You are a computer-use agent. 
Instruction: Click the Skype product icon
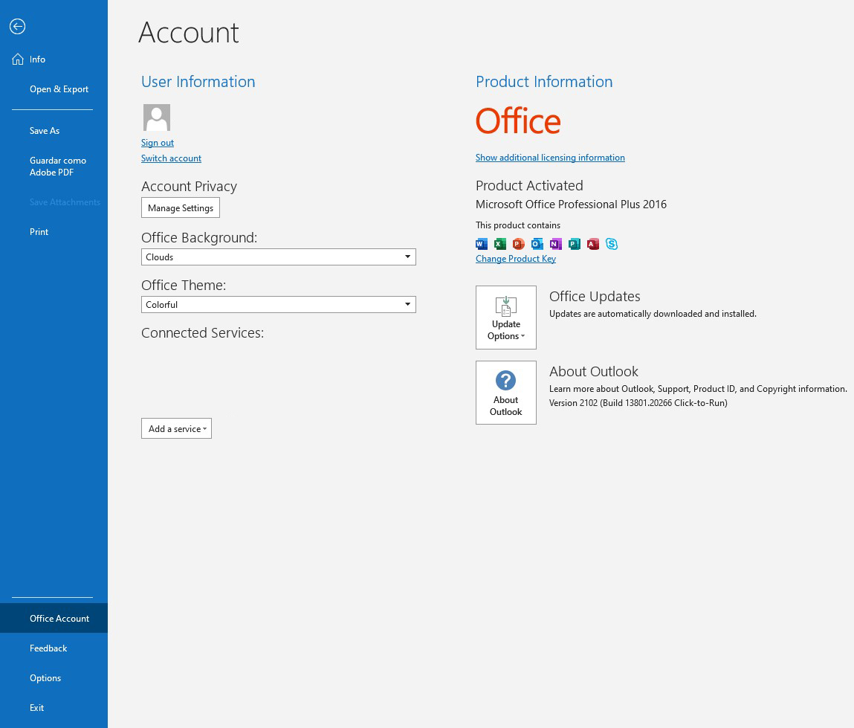pyautogui.click(x=612, y=244)
